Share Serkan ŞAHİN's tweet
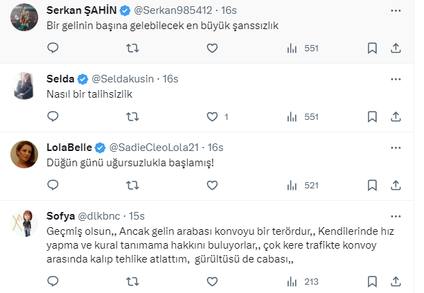Image resolution: width=424 pixels, height=293 pixels. (396, 48)
